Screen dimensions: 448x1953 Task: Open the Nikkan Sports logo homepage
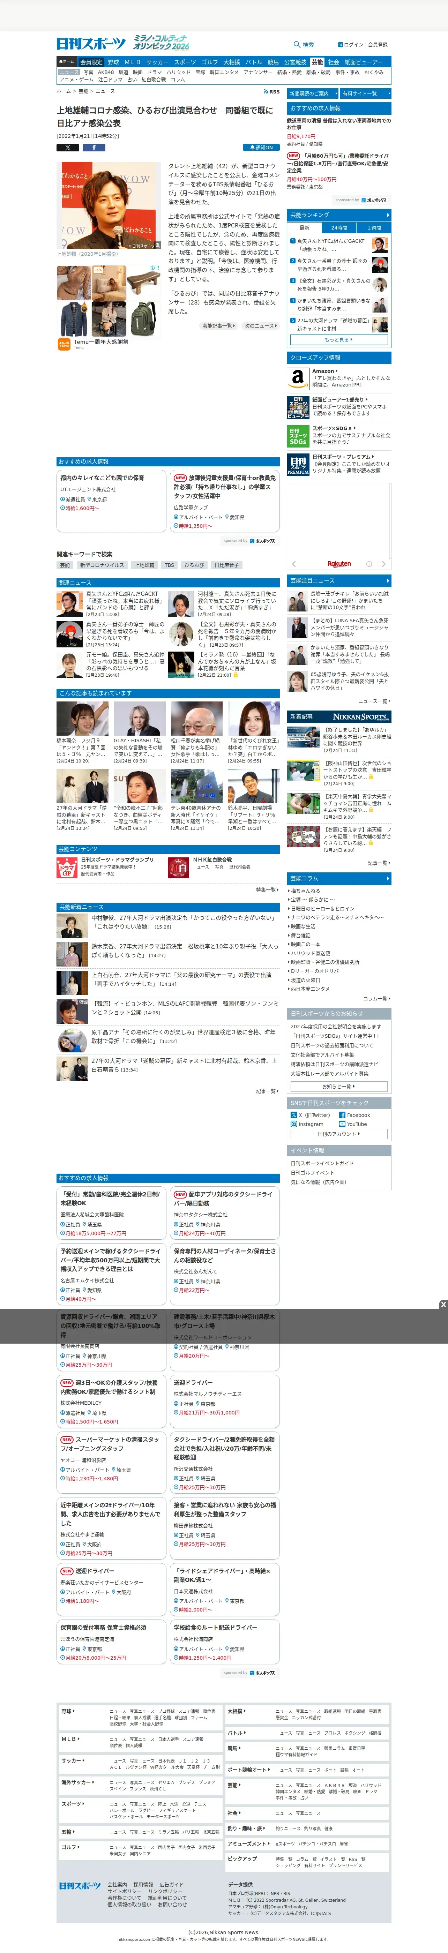click(91, 43)
